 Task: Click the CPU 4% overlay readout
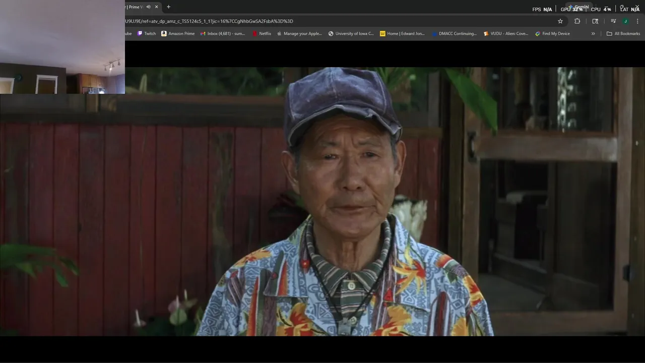601,9
